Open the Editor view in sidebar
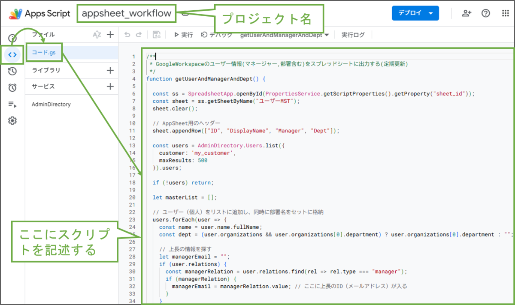 click(12, 54)
